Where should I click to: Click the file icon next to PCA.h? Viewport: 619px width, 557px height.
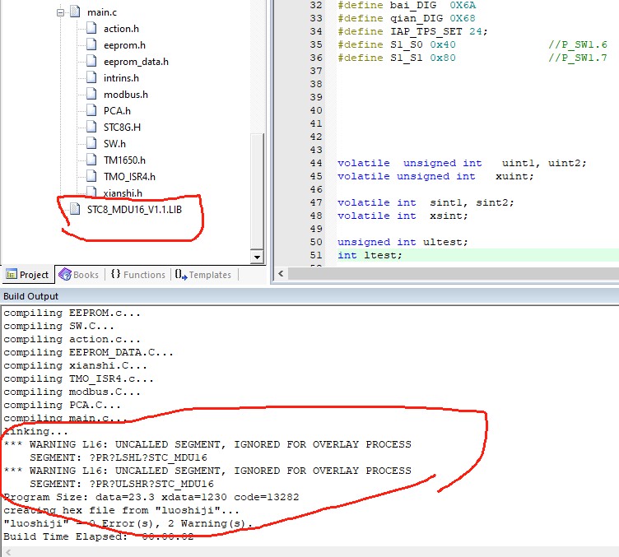(91, 110)
